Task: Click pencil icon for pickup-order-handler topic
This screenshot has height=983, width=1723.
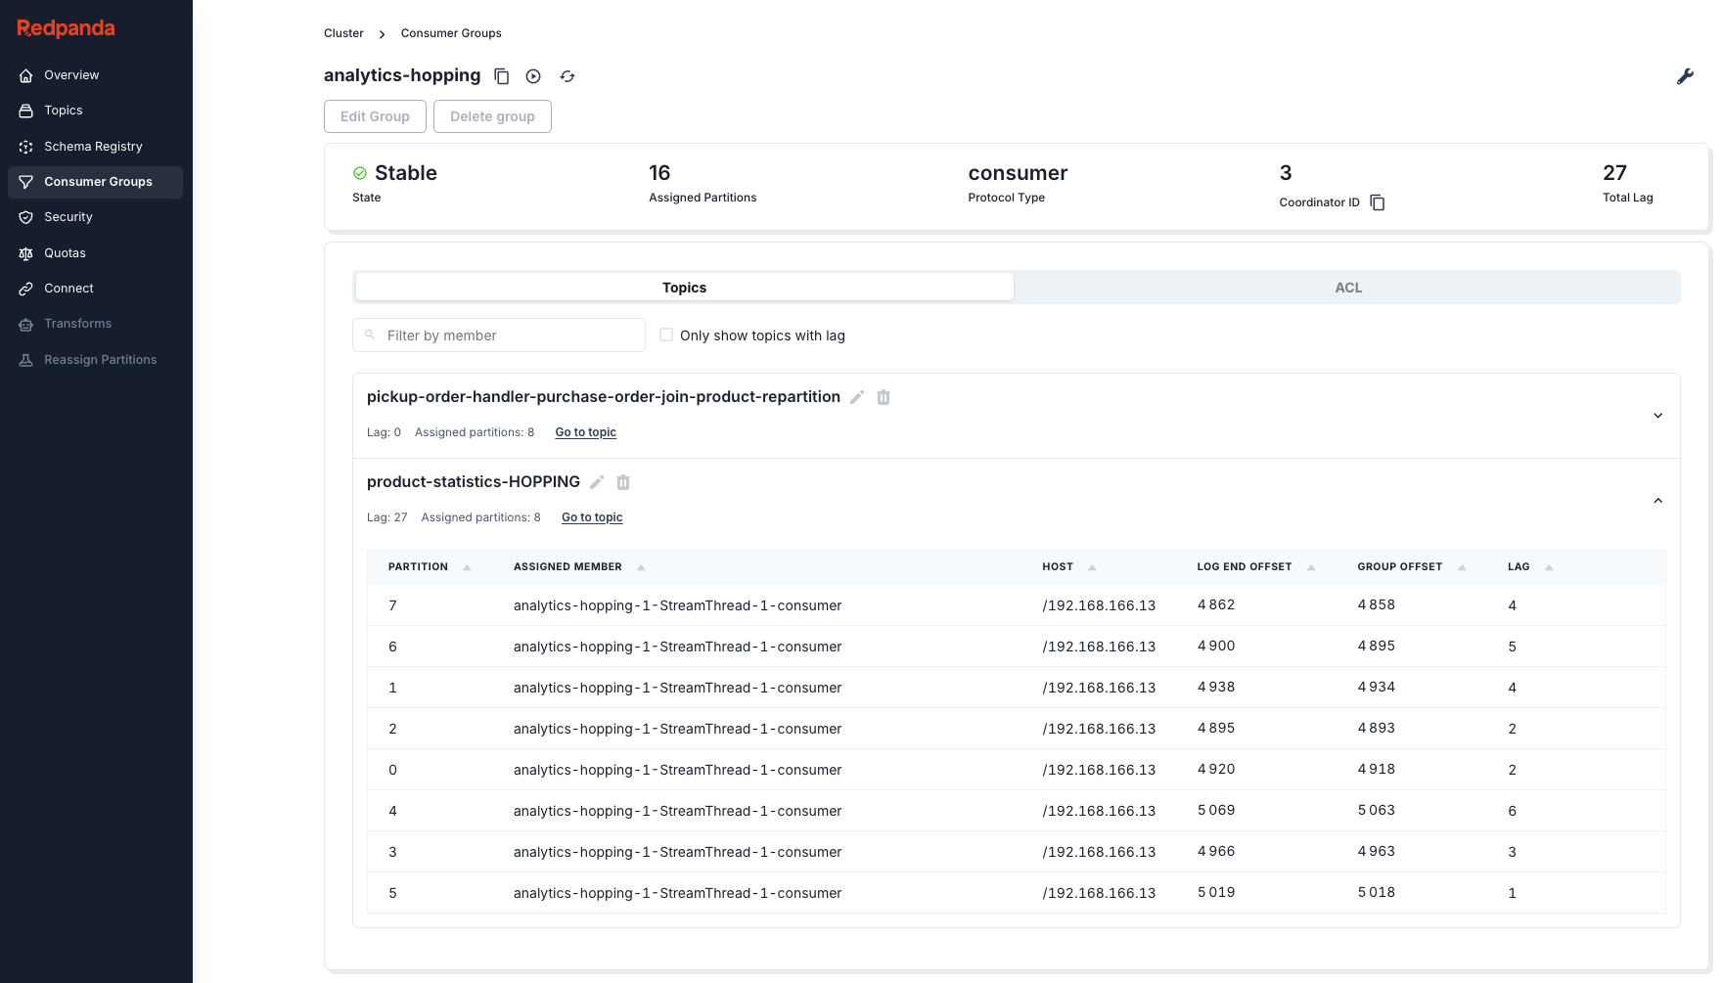Action: (857, 397)
